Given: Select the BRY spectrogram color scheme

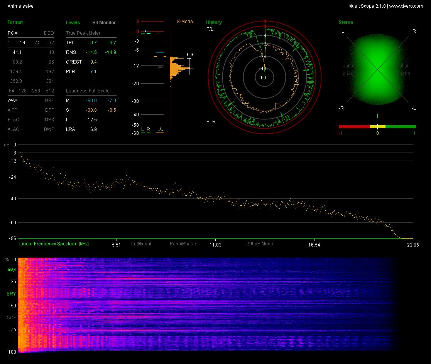Looking at the screenshot, I should point(11,294).
